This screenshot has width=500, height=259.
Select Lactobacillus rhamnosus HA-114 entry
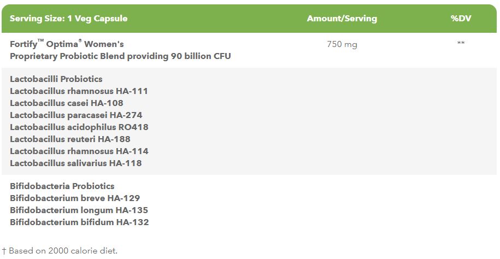[x=79, y=151]
